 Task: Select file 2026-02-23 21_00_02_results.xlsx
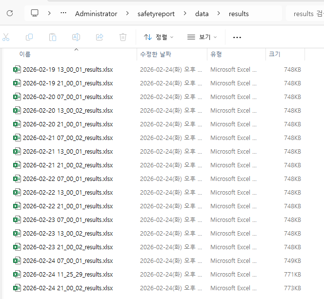tap(68, 247)
